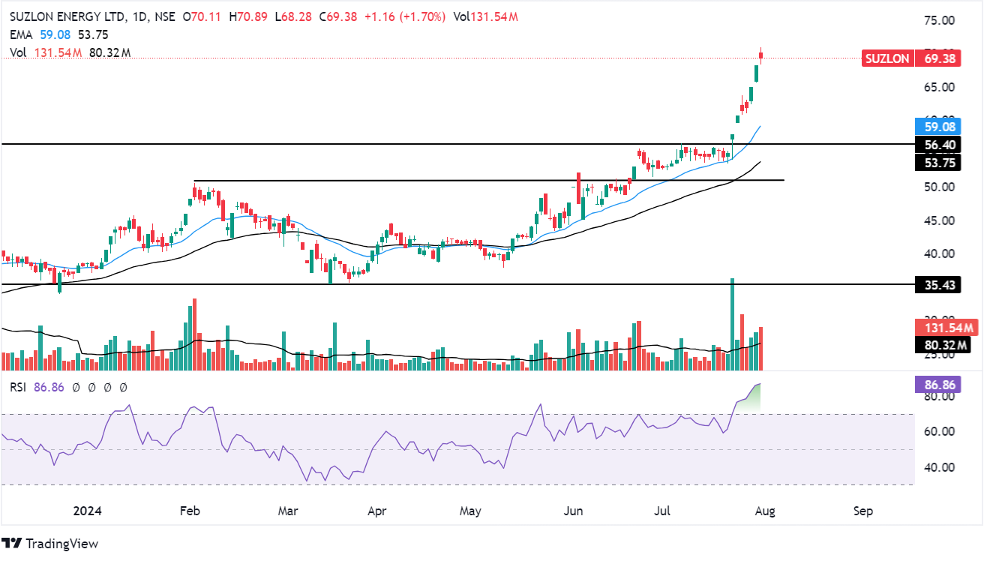Select the latest red candle at the top

click(x=761, y=55)
